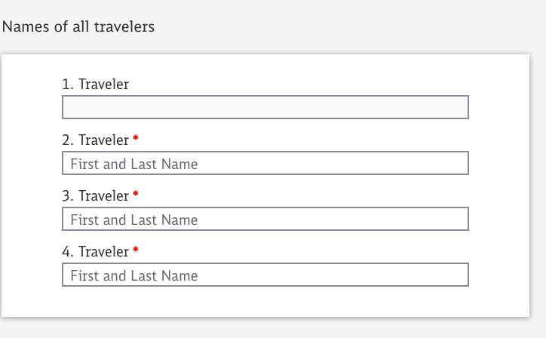Click the red asterisk beside 2. Traveler
546x338 pixels.
[x=136, y=140]
